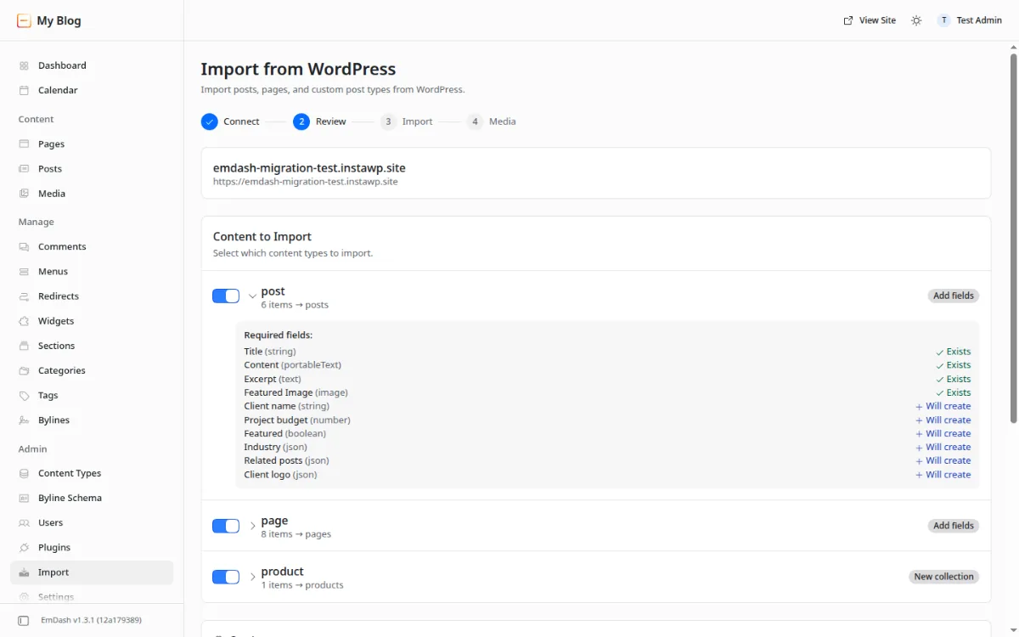Click the Menus sidebar icon
This screenshot has width=1019, height=637.
[x=24, y=272]
